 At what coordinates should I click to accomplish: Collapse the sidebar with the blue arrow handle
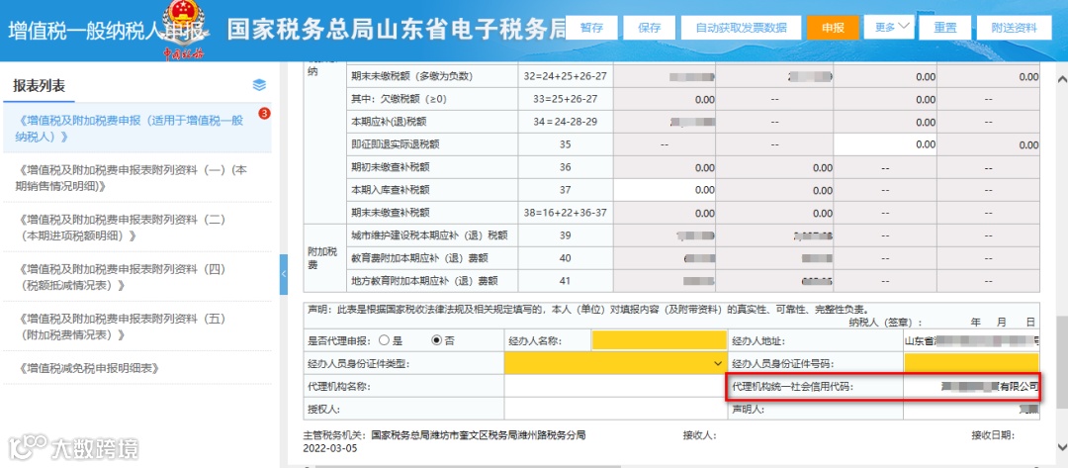coord(284,274)
